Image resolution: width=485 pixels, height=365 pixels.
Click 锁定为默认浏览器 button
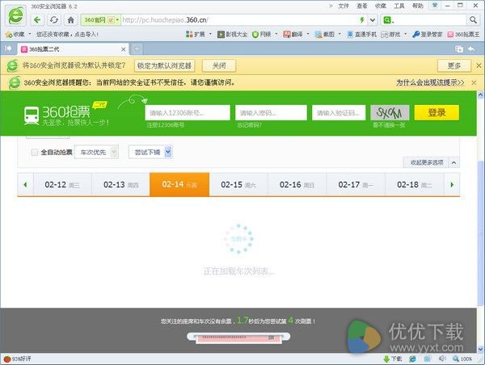pos(165,65)
